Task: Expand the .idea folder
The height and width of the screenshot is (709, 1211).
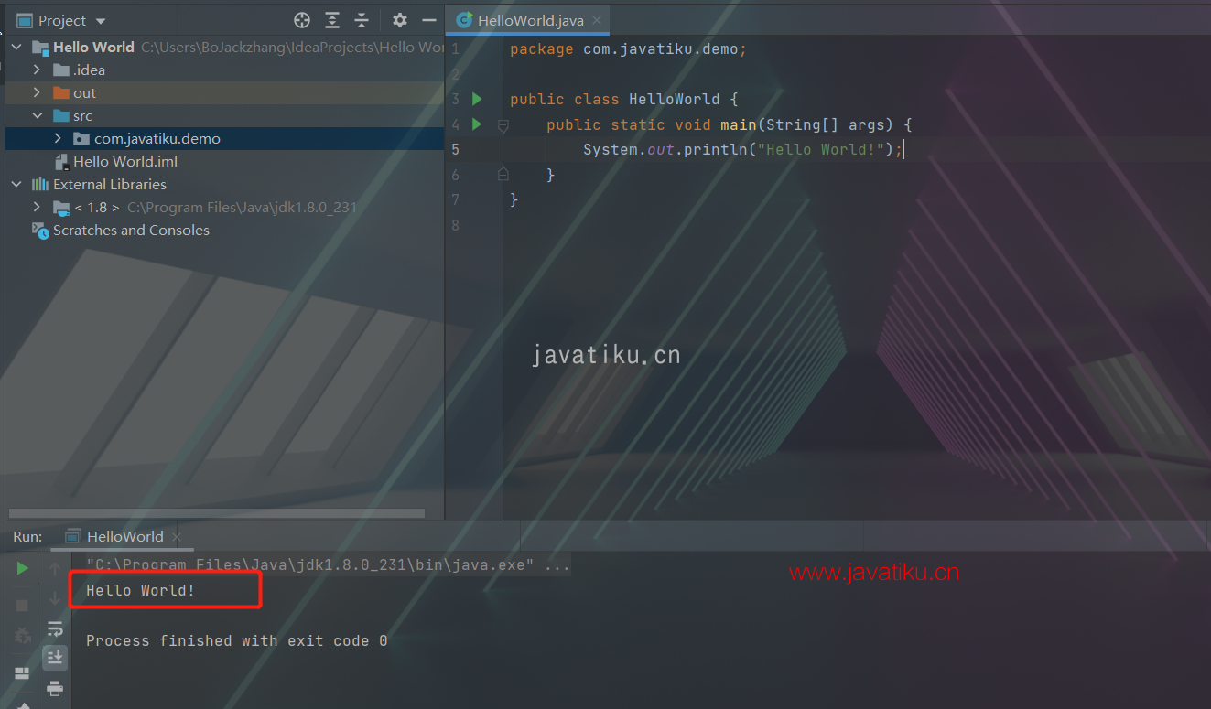Action: [37, 70]
